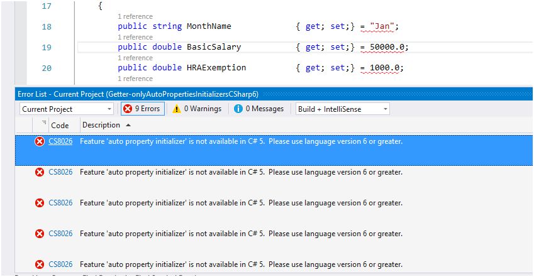534x277 pixels.
Task: Toggle the 0 Messages filter button
Action: point(259,109)
